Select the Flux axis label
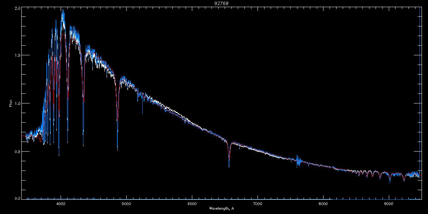The height and width of the screenshot is (214, 428). [11, 103]
